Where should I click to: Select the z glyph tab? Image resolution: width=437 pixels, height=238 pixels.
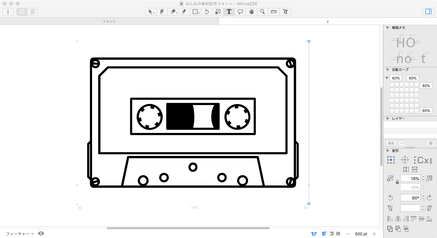coord(328,21)
